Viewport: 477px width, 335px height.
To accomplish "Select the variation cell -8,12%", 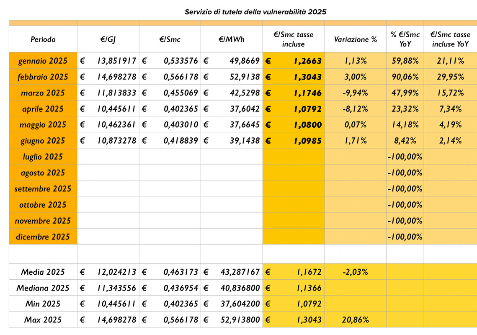I will (355, 108).
